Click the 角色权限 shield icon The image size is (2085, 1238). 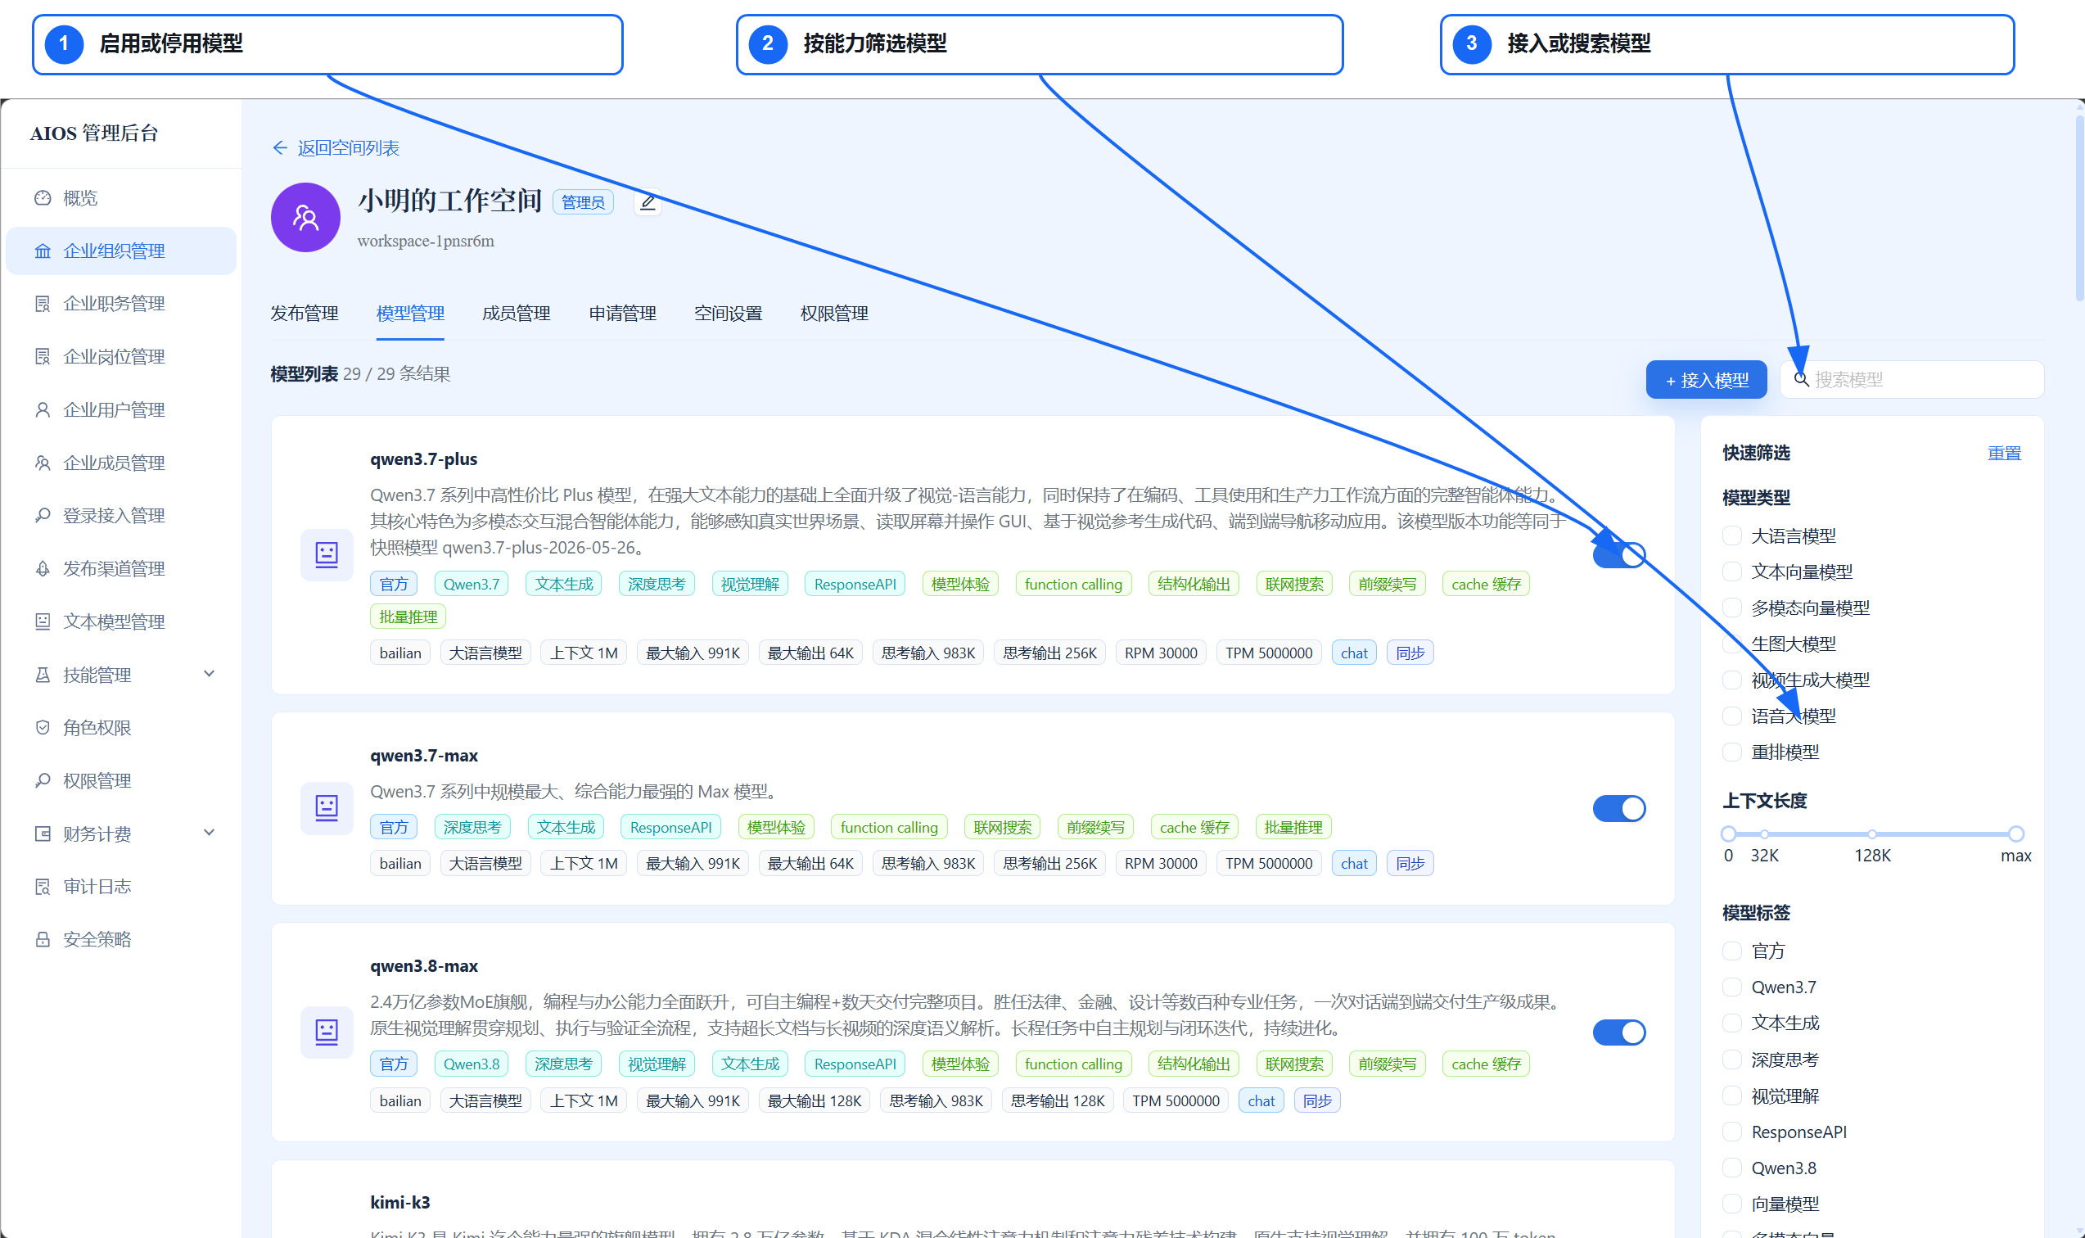(x=43, y=727)
